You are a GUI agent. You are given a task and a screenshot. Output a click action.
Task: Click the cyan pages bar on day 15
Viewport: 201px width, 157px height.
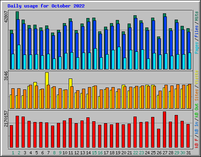click(95, 59)
